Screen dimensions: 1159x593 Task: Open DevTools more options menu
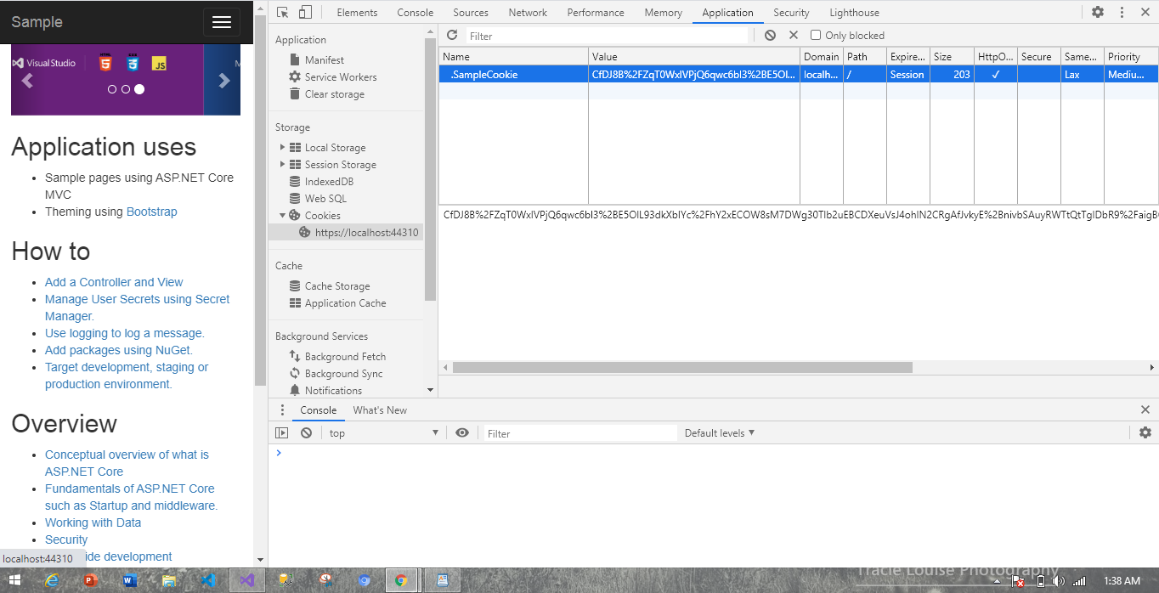click(1122, 12)
